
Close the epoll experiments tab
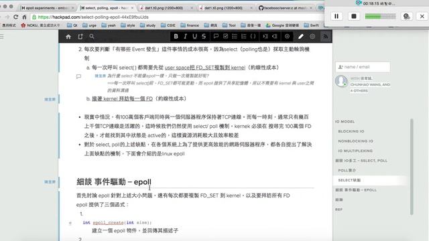[x=73, y=8]
